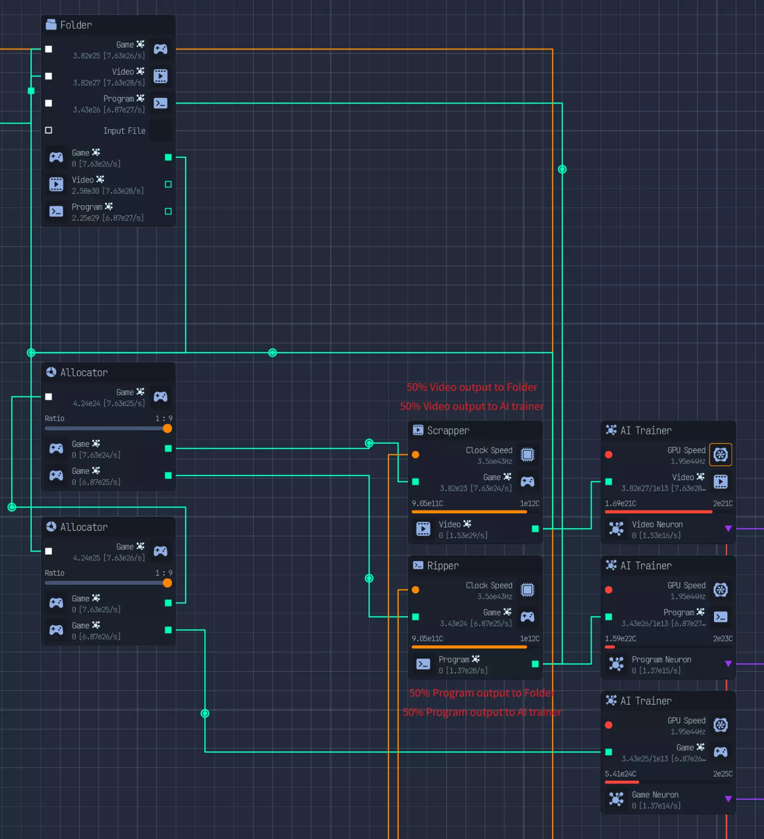Click the "Scrapper" node title
Image resolution: width=764 pixels, height=839 pixels.
click(448, 431)
